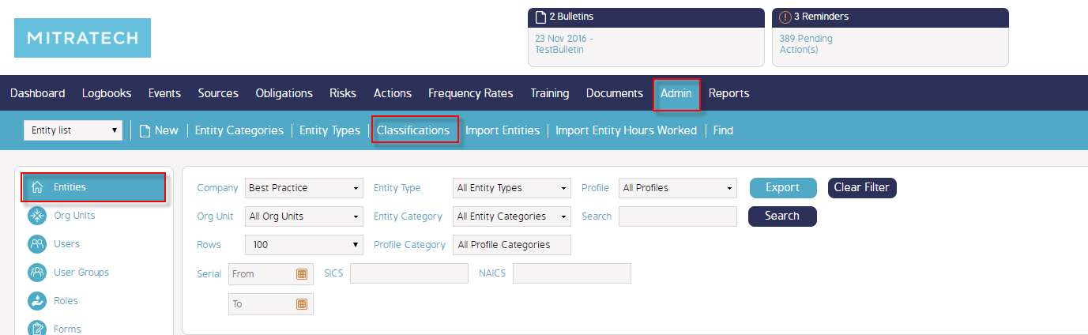Open Org Units in the sidebar
1088x335 pixels.
click(x=74, y=216)
